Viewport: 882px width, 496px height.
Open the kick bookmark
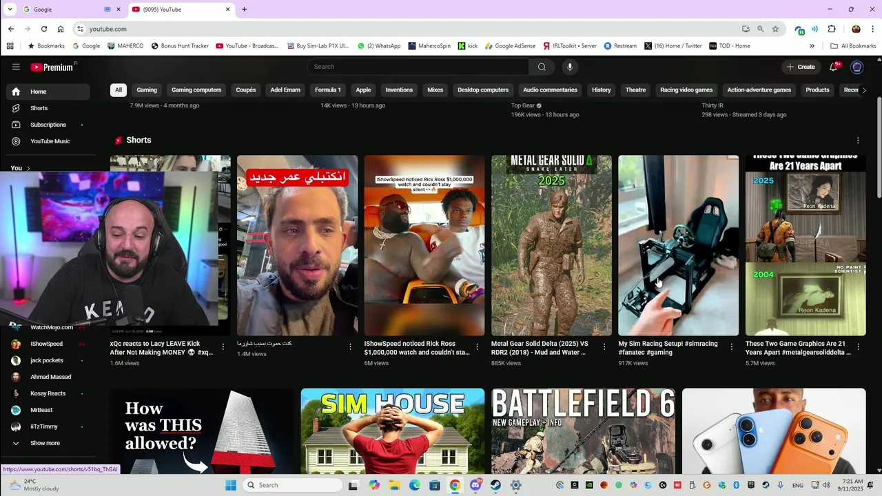[467, 46]
